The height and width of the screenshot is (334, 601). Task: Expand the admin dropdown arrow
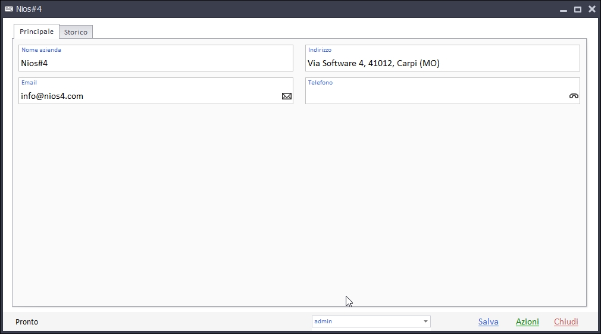click(x=425, y=321)
